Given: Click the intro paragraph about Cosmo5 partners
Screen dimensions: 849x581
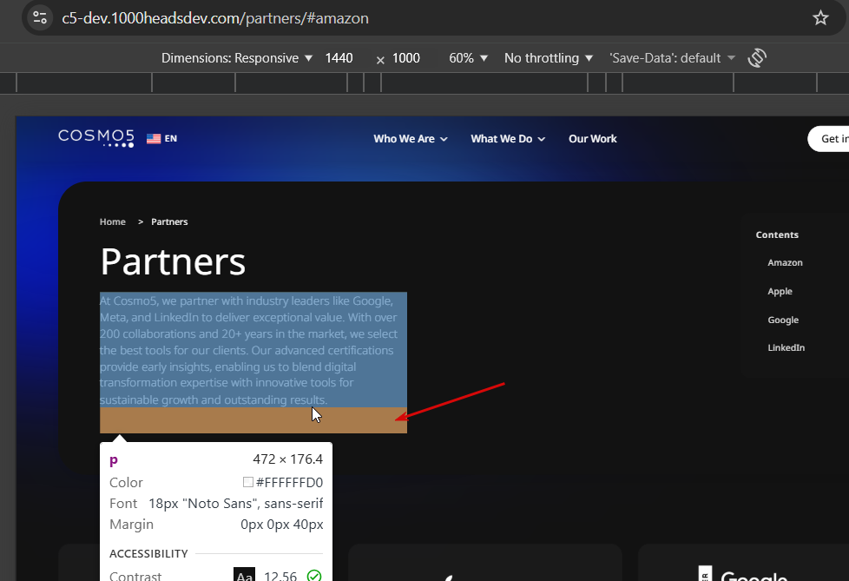Looking at the screenshot, I should tap(253, 350).
